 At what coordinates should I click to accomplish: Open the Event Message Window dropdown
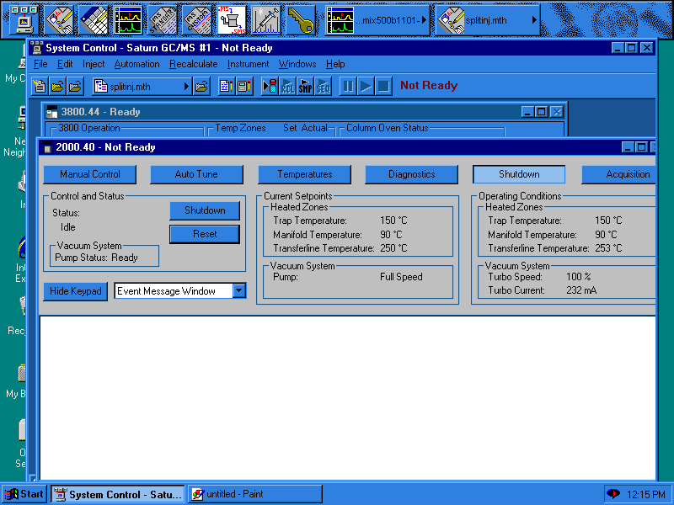tap(239, 290)
